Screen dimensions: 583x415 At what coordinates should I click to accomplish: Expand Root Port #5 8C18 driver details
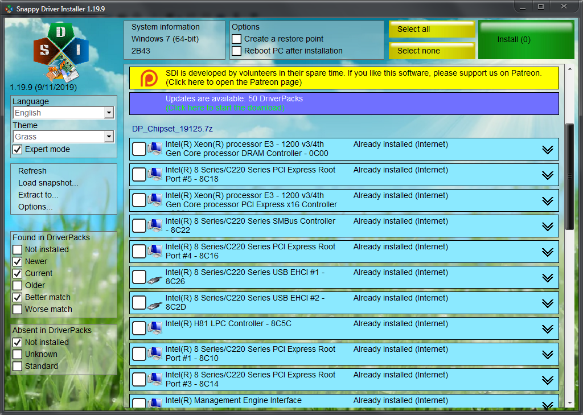547,175
